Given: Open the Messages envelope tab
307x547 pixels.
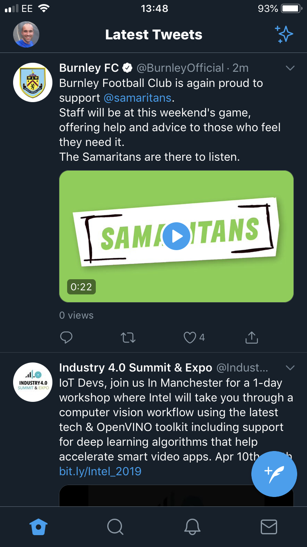Looking at the screenshot, I should 269,527.
